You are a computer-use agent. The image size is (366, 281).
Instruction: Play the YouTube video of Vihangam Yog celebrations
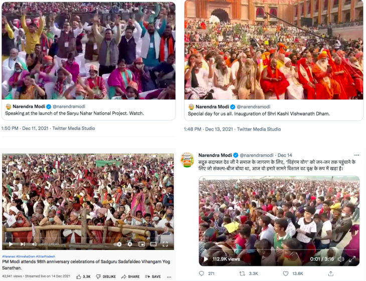point(11,244)
